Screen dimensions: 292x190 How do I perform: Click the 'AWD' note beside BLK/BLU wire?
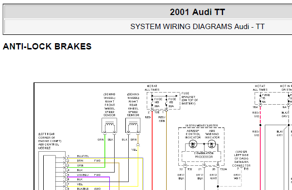coord(97,189)
